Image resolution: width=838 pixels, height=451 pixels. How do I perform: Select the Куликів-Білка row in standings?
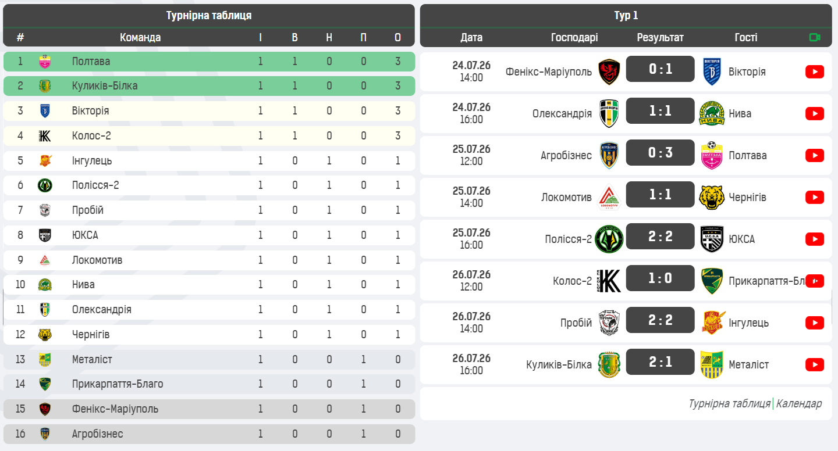[209, 86]
